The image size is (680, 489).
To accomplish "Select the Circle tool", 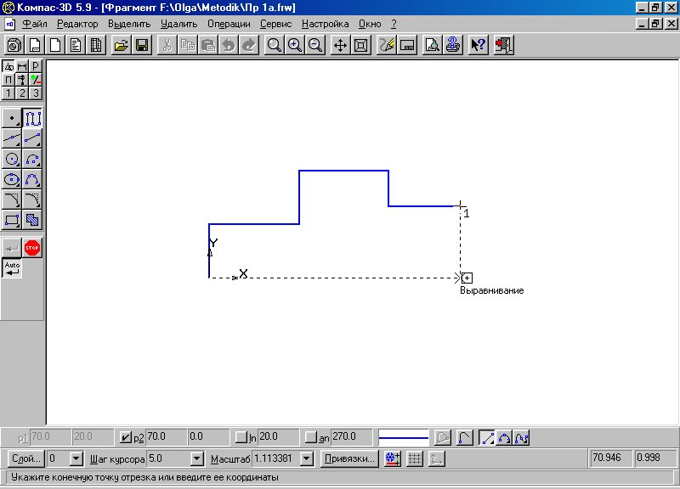I will pos(12,159).
